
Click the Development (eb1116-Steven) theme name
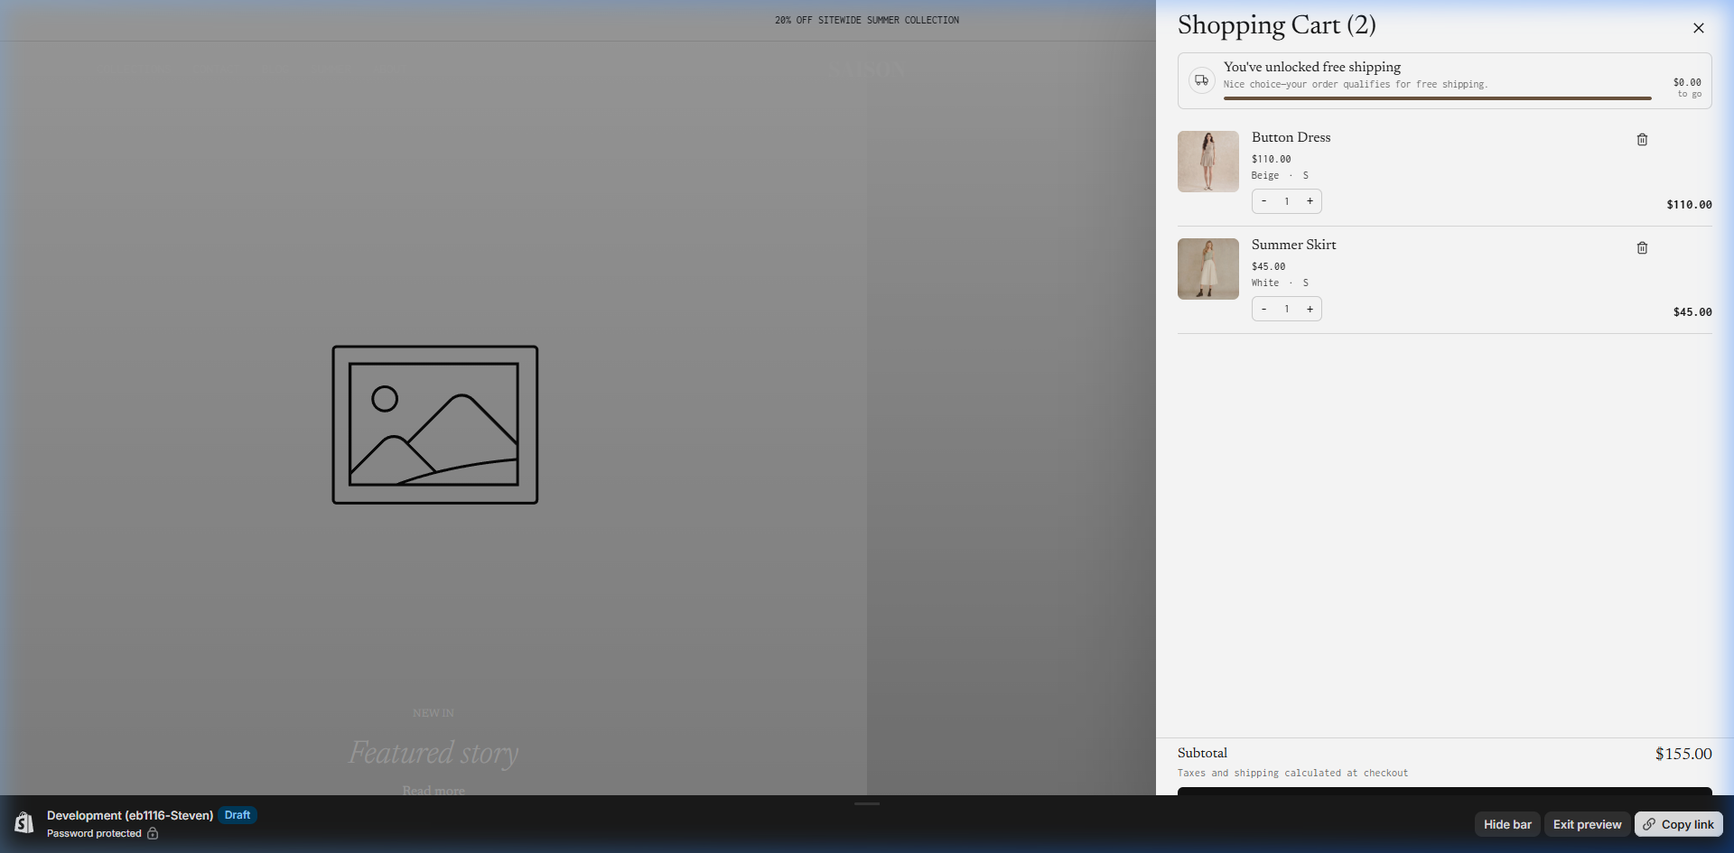tap(130, 815)
